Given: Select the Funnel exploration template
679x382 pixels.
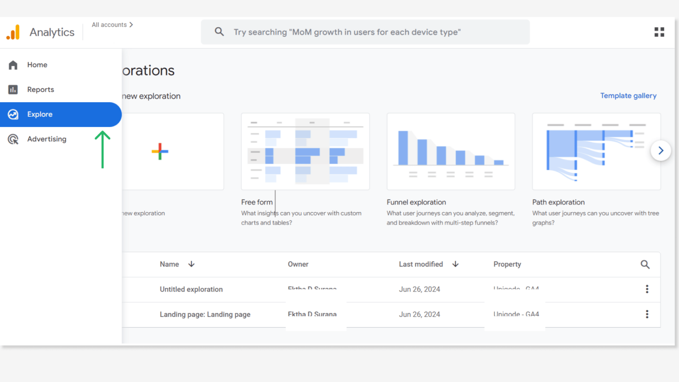Looking at the screenshot, I should [451, 152].
